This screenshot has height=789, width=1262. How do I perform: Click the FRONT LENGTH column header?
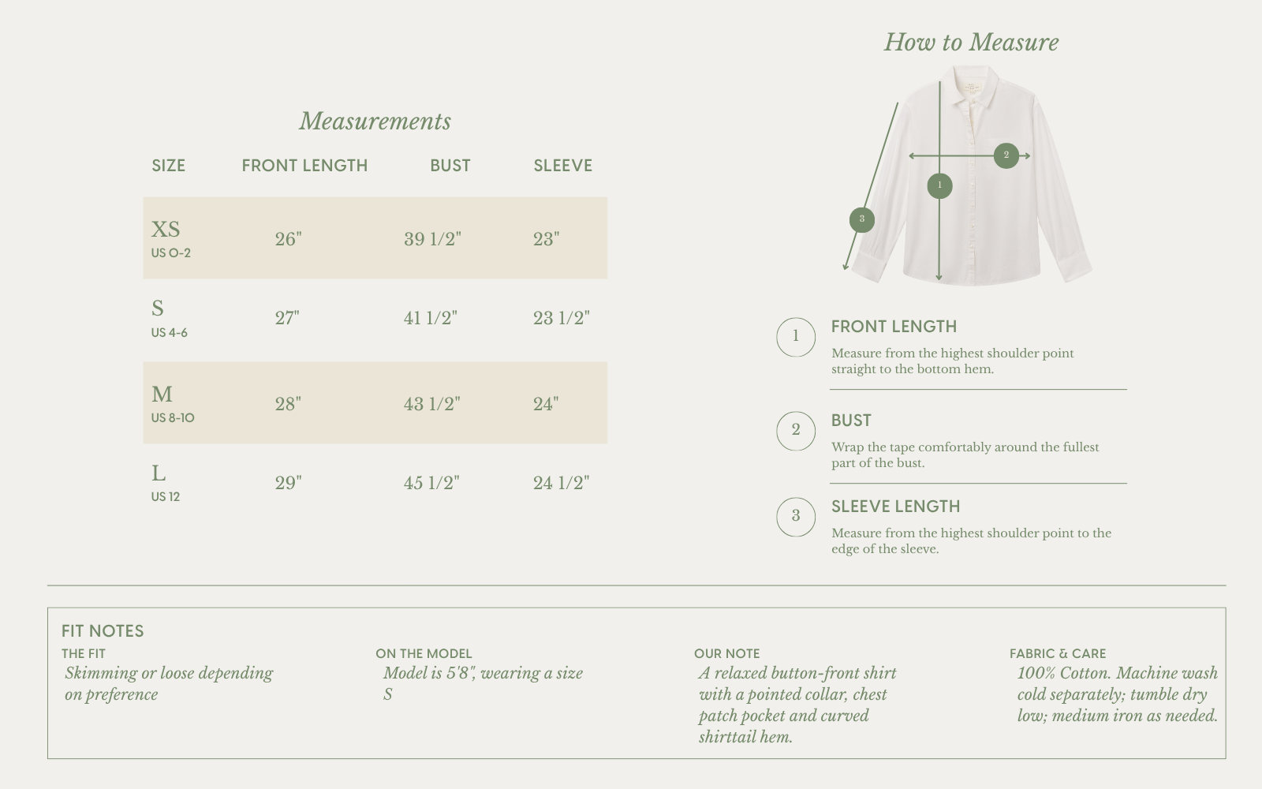coord(304,166)
